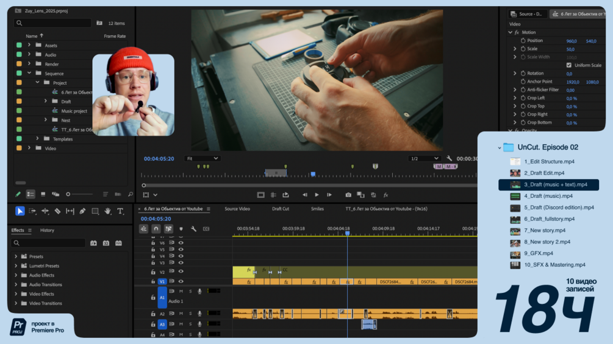Viewport: 613px width, 344px height.
Task: Expand the Scale property
Action: [x=515, y=49]
